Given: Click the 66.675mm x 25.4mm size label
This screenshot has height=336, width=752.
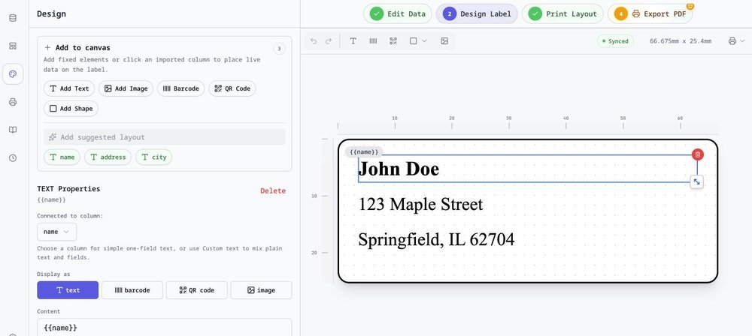Looking at the screenshot, I should point(681,41).
